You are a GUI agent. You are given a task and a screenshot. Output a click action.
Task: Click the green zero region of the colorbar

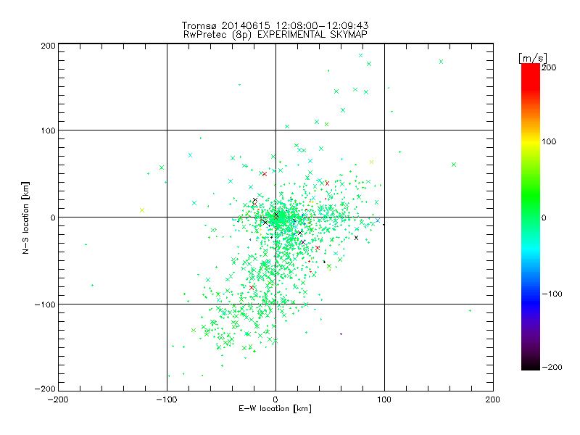pos(531,217)
